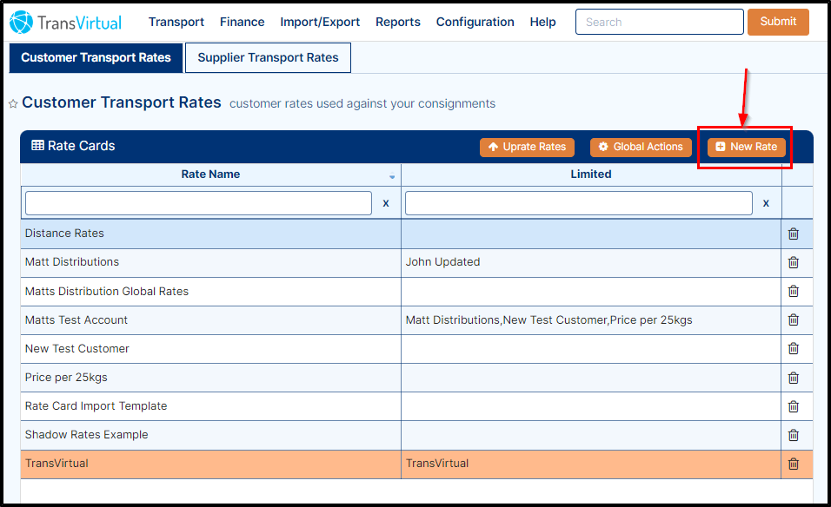831x507 pixels.
Task: Open the Global Actions button
Action: click(x=641, y=147)
